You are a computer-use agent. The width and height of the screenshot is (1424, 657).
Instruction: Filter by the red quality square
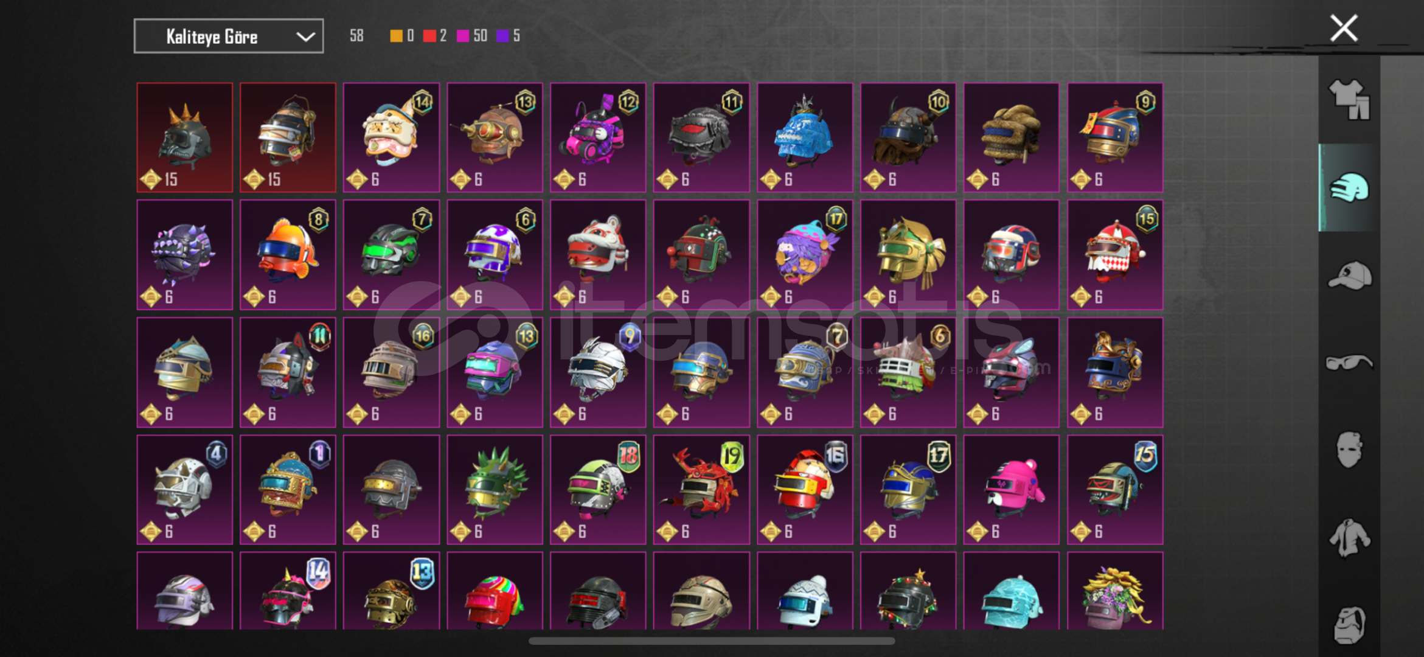click(x=429, y=36)
